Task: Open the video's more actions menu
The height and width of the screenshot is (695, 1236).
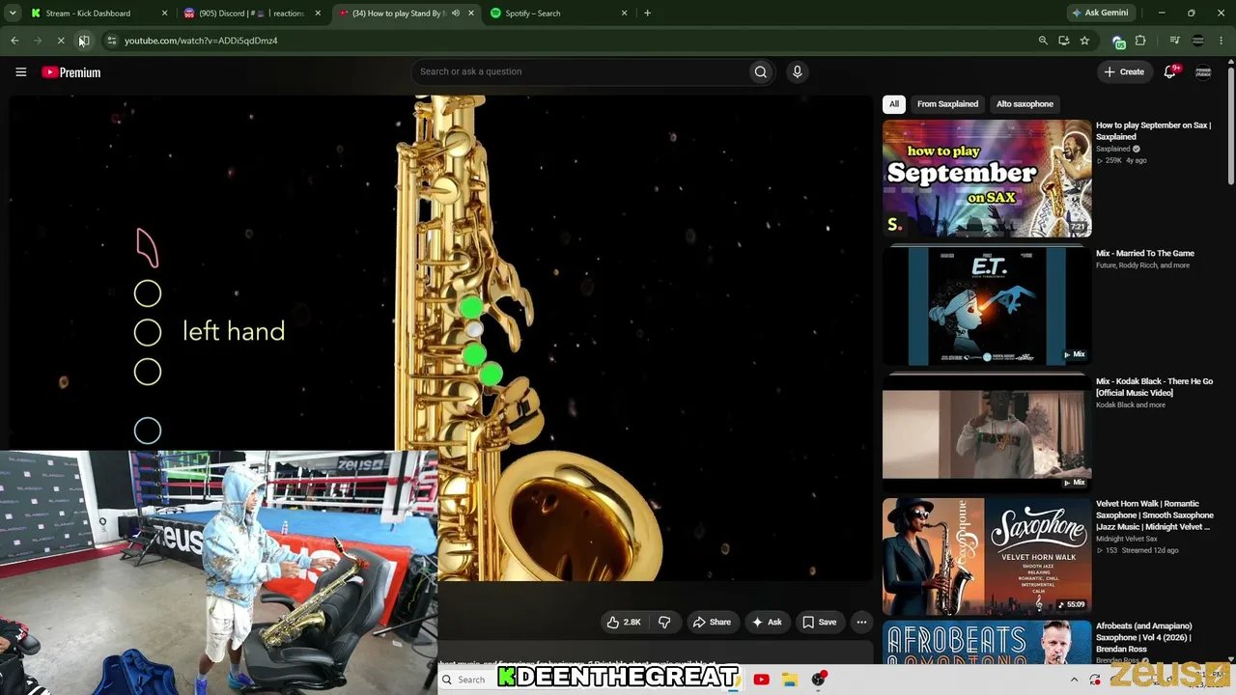Action: [861, 623]
